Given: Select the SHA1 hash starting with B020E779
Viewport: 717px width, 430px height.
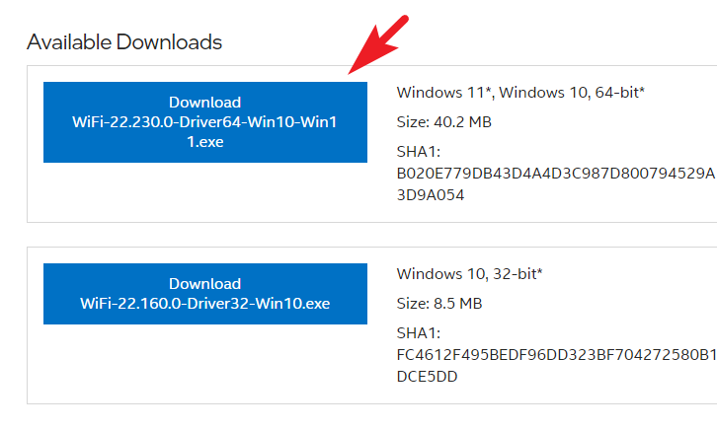Looking at the screenshot, I should pos(556,184).
